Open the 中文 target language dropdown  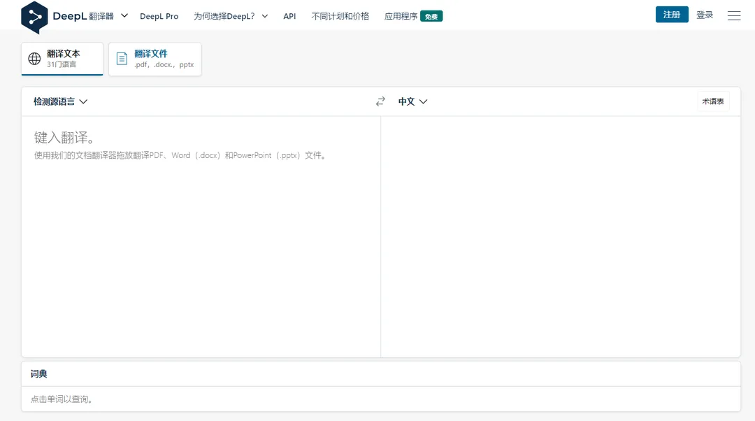pos(412,101)
